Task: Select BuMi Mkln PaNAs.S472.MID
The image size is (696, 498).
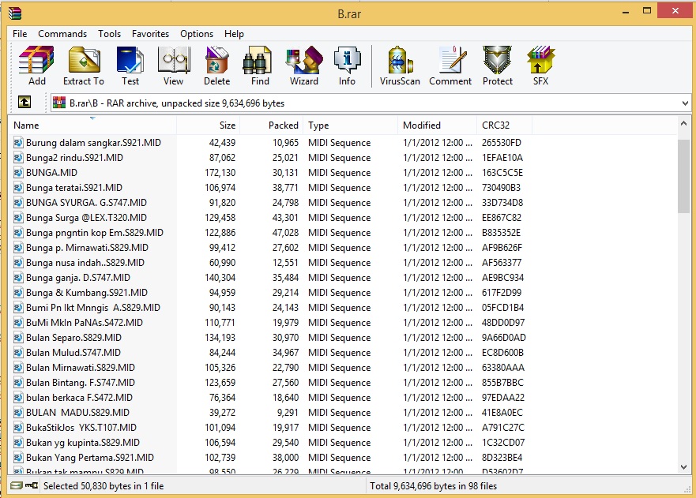Action: [85, 323]
